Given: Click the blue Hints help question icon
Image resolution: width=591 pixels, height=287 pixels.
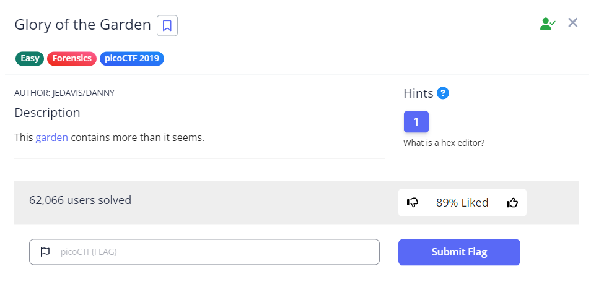Looking at the screenshot, I should pyautogui.click(x=442, y=93).
